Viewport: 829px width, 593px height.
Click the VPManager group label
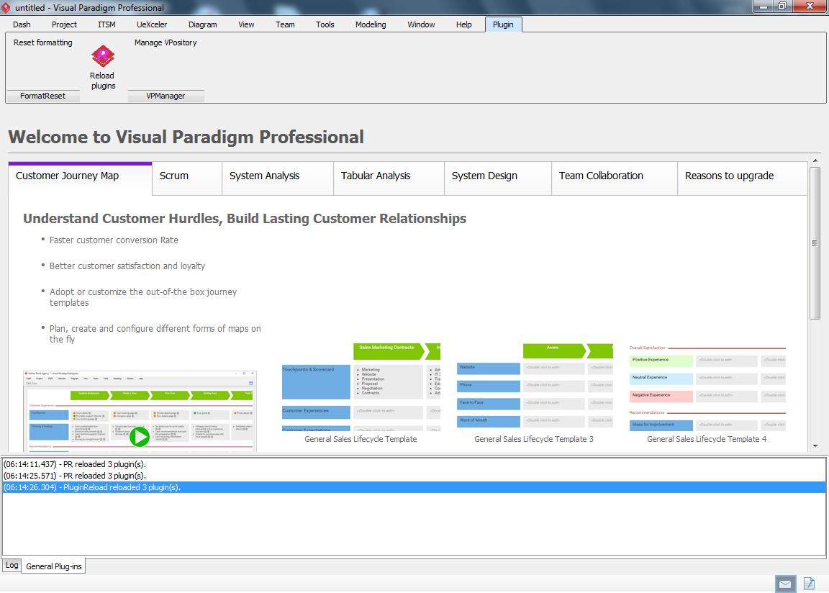166,96
